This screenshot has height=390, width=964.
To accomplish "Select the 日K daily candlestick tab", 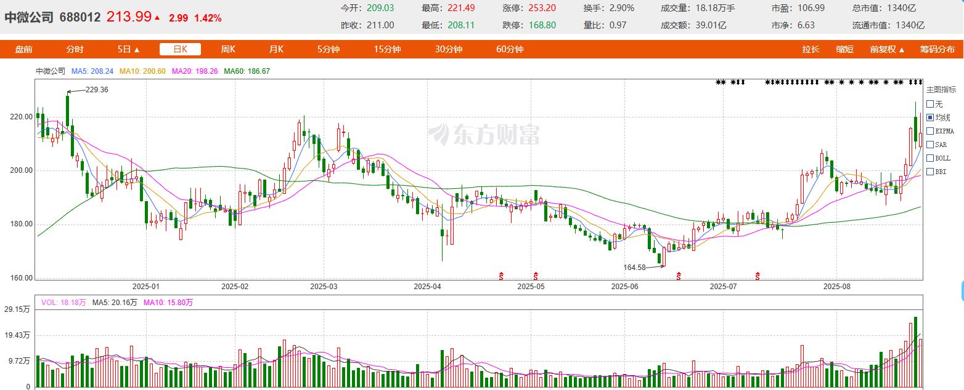I will pyautogui.click(x=180, y=49).
